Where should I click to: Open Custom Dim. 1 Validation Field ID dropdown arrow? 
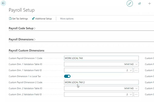(x=131, y=70)
